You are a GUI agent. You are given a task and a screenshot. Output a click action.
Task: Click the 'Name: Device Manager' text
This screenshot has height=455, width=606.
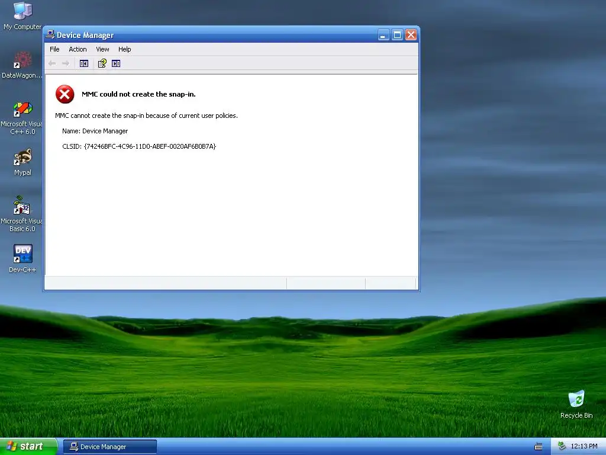click(95, 131)
